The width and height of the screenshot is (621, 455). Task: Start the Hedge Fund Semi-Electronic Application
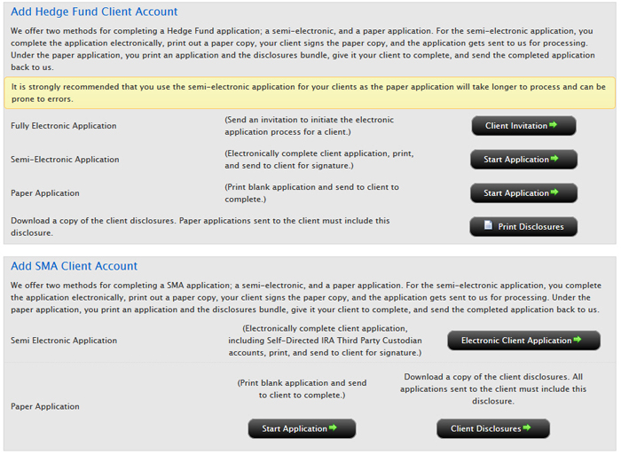523,160
